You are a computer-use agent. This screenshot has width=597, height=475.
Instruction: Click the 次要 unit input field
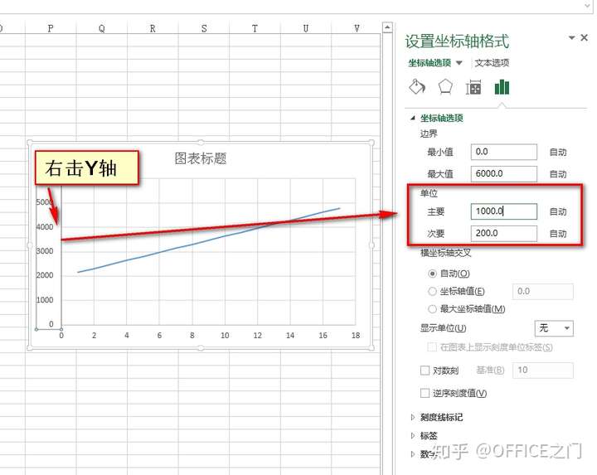(504, 233)
